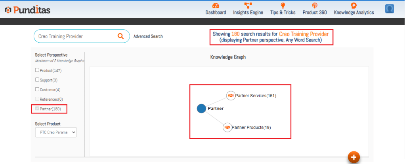Select the blue Partner root node

[x=201, y=108]
